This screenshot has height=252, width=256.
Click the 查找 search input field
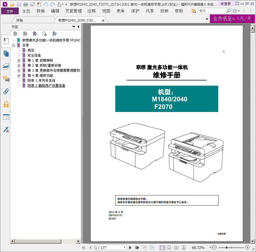212,11
